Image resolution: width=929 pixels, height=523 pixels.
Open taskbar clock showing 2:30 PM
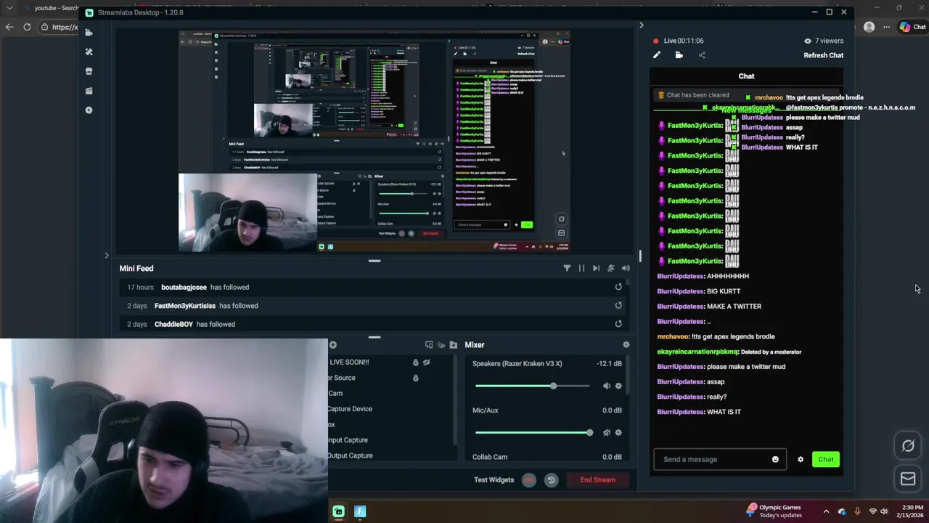[909, 511]
